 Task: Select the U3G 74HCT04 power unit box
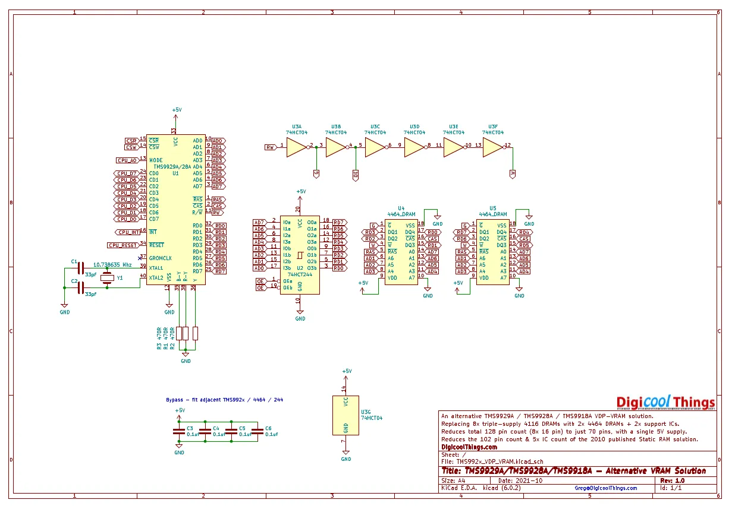(x=345, y=415)
